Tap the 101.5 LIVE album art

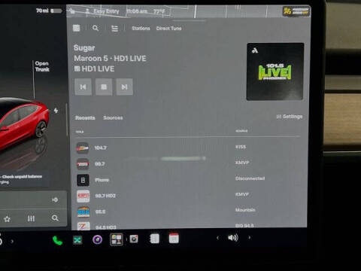click(275, 72)
